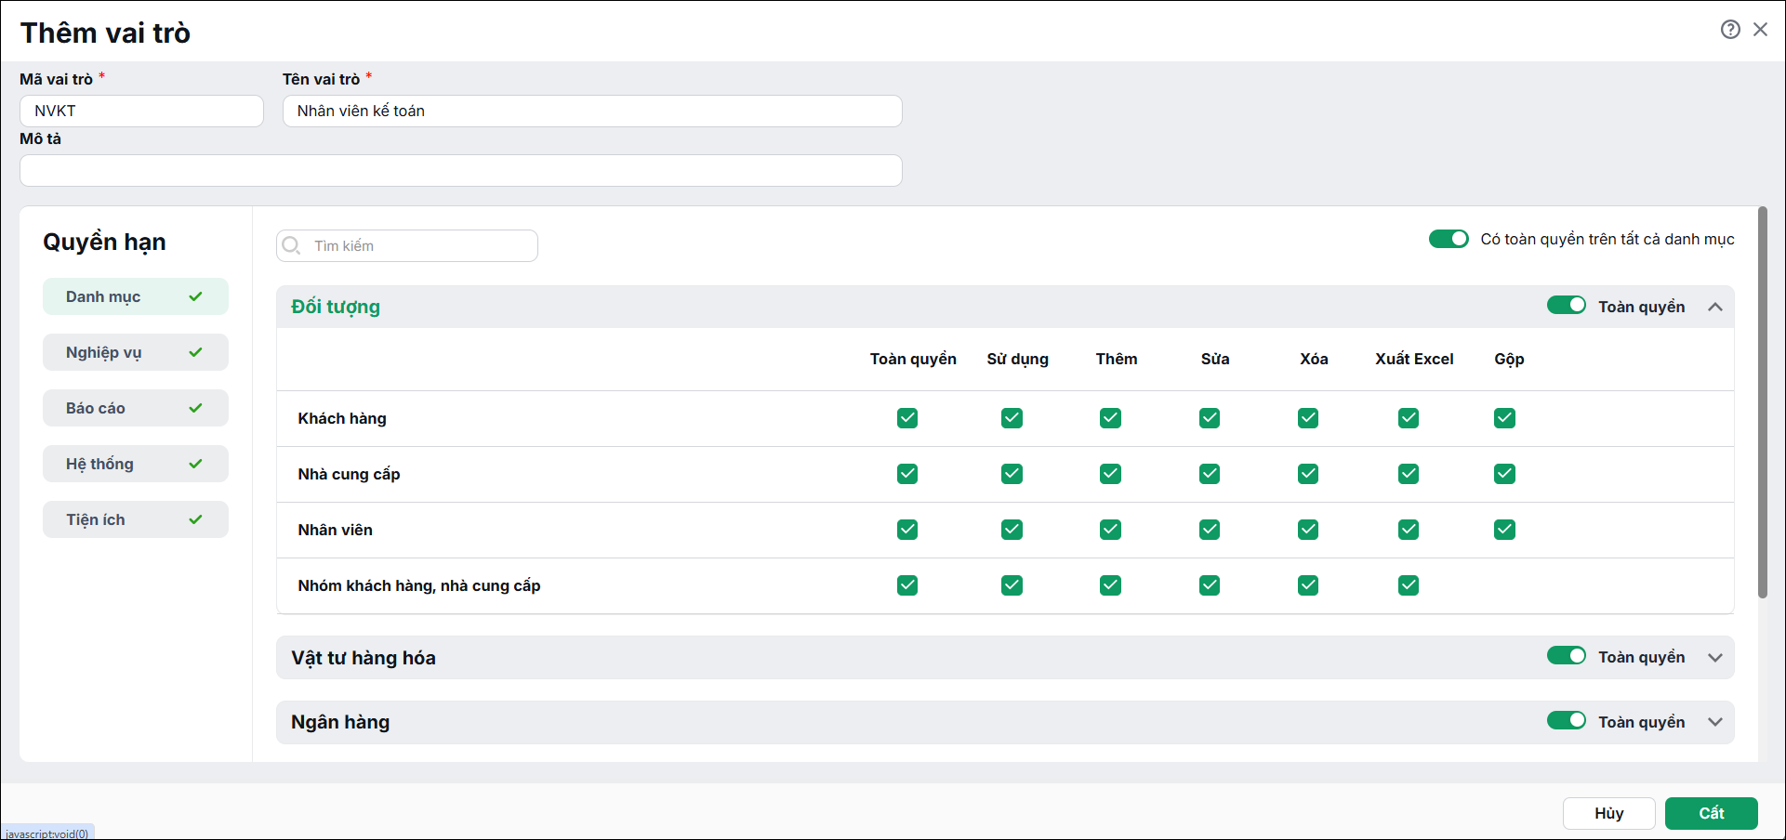Uncheck Sử dụng for Khách hàng

1012,418
